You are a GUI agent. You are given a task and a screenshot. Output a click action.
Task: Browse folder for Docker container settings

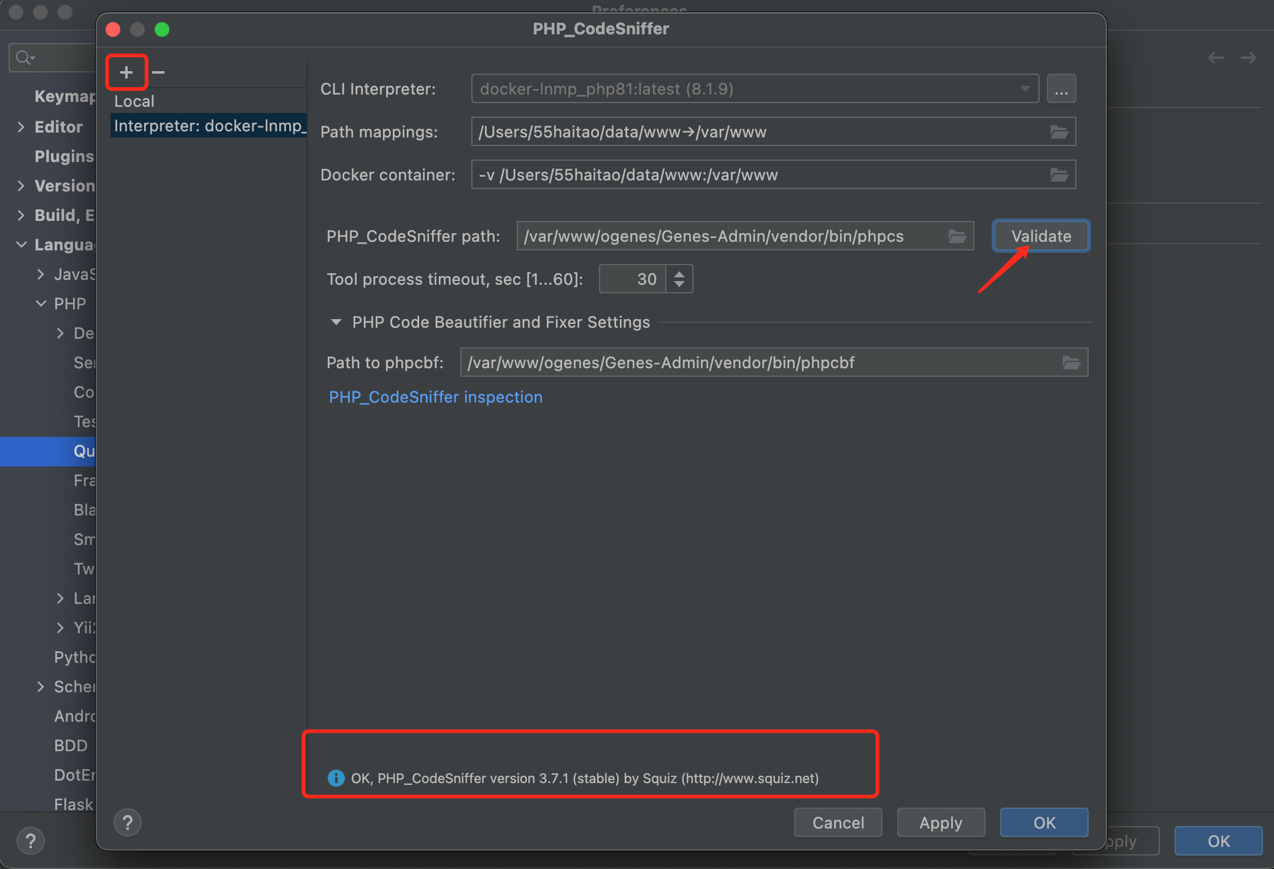point(1059,175)
